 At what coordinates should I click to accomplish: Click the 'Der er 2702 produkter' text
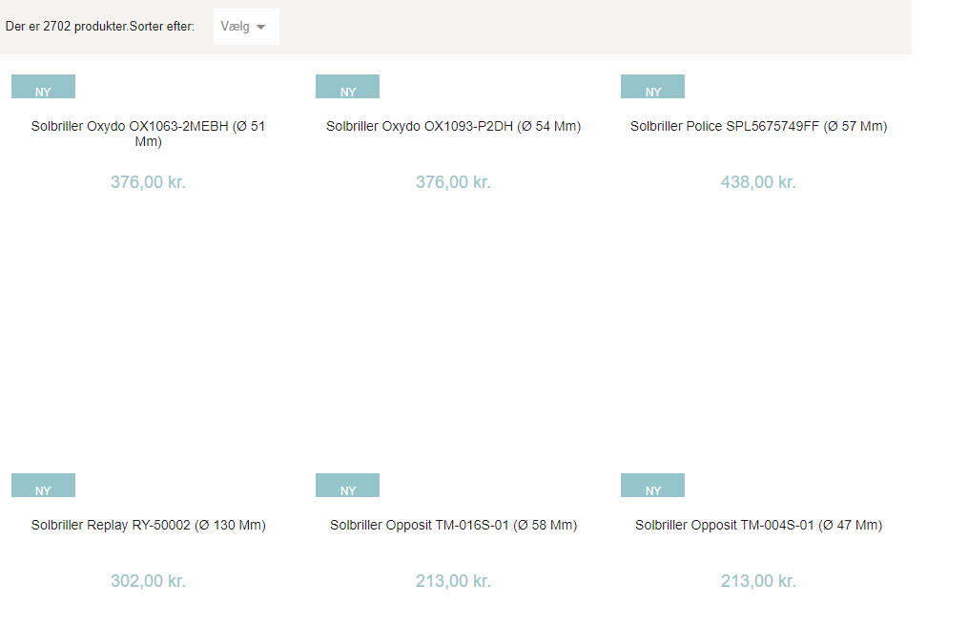[x=66, y=27]
